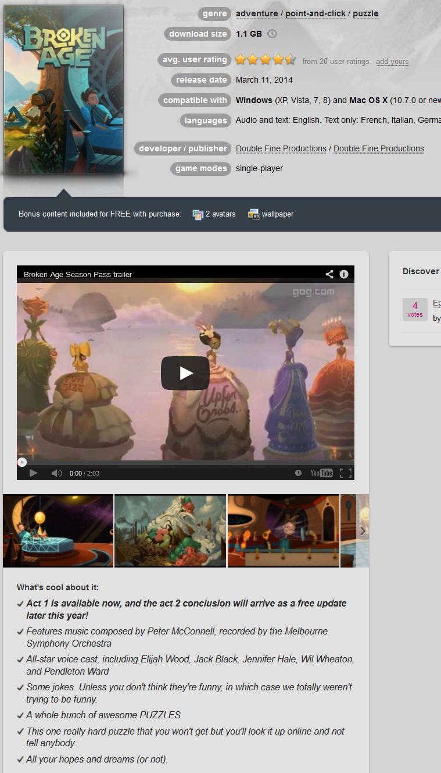441x773 pixels.
Task: Click the clock icon next to download size
Action: pos(272,34)
